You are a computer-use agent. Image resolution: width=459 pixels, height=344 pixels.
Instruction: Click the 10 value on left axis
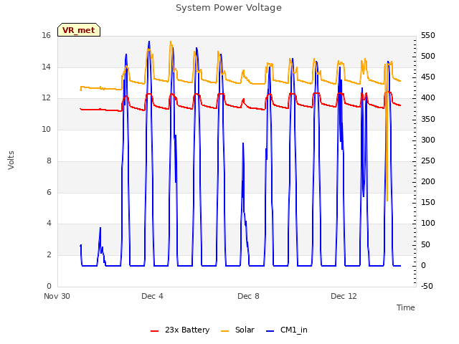tap(46, 129)
